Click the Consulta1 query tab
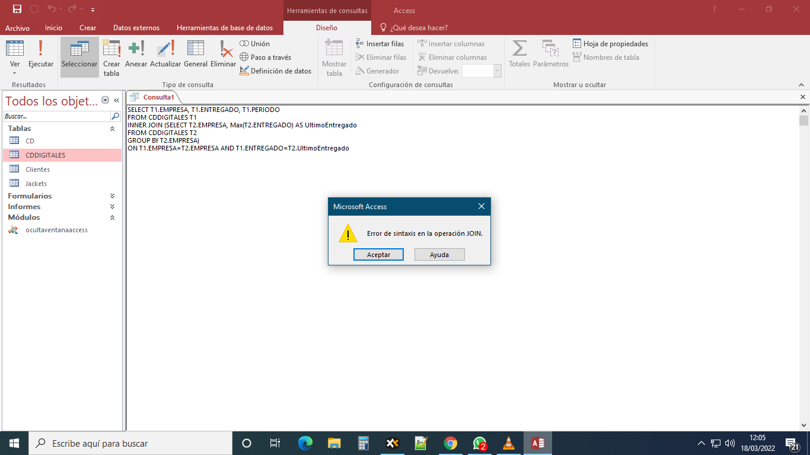Image resolution: width=810 pixels, height=455 pixels. [x=153, y=97]
